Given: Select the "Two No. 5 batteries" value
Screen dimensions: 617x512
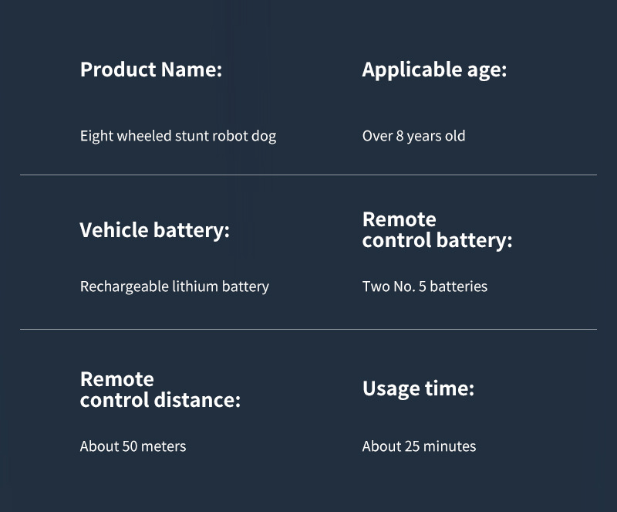Looking at the screenshot, I should pos(424,287).
